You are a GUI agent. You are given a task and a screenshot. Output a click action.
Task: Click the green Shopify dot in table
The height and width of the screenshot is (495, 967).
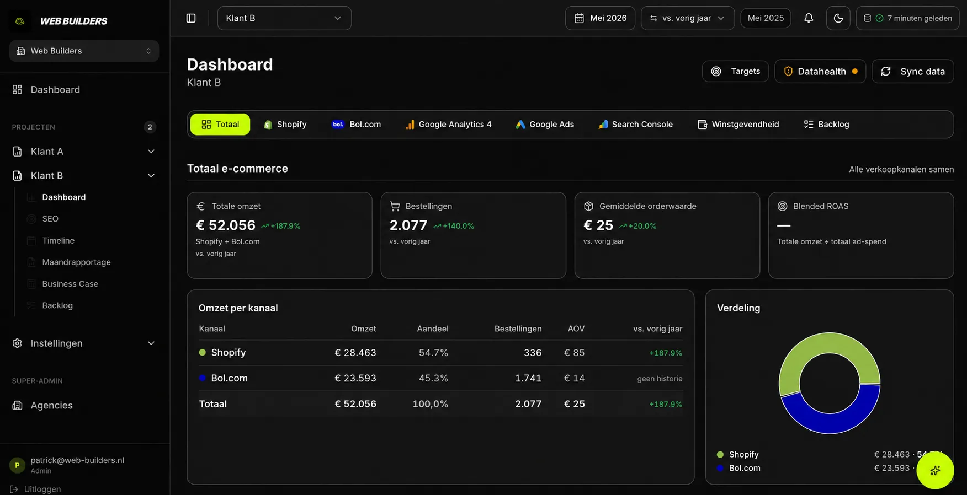click(202, 352)
